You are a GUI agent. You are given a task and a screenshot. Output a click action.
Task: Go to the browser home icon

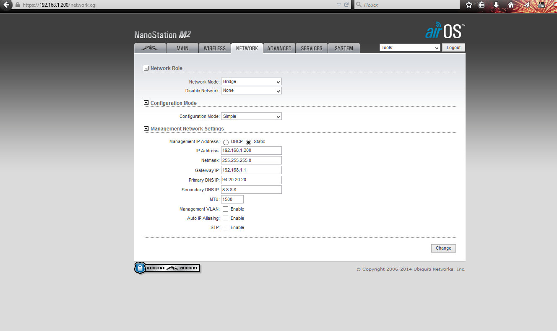511,5
